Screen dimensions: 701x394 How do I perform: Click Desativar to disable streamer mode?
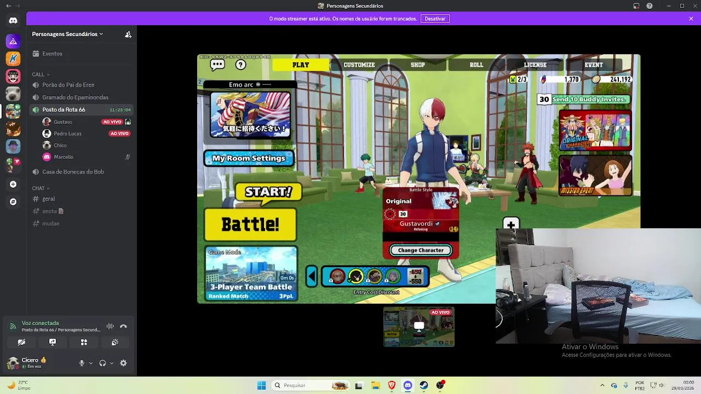point(435,19)
